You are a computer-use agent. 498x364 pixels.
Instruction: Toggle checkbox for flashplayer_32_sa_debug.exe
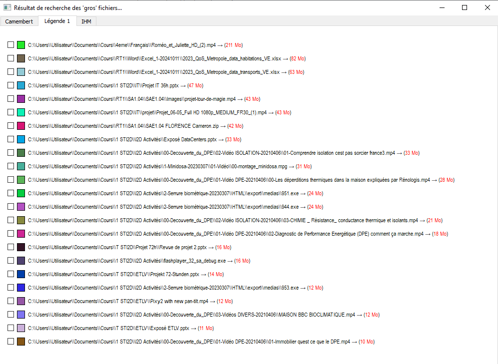pyautogui.click(x=11, y=261)
